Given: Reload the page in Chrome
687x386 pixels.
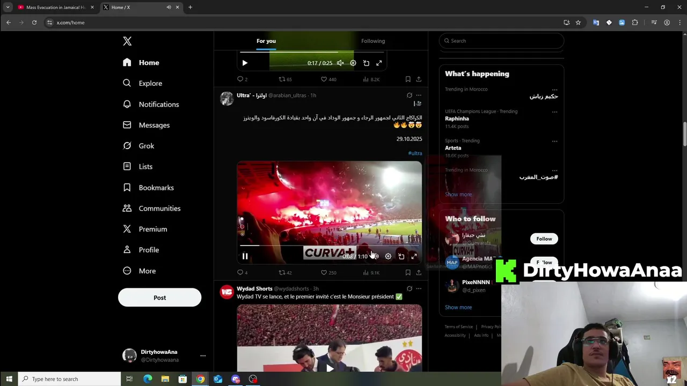Looking at the screenshot, I should point(34,23).
